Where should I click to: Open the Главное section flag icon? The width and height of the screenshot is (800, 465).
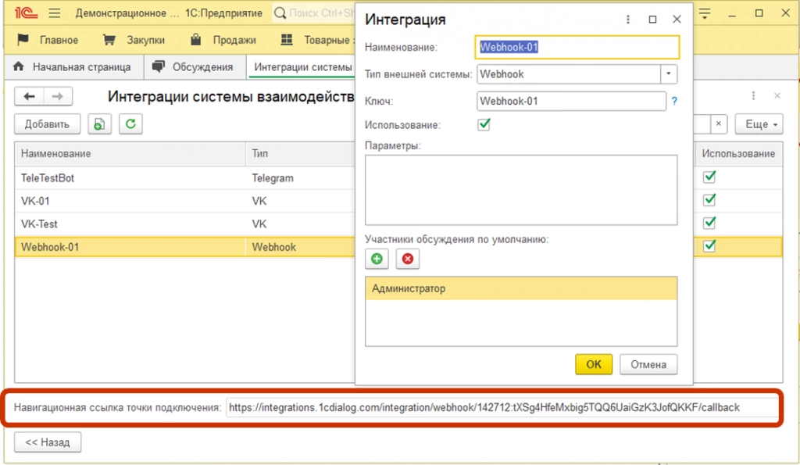point(23,40)
